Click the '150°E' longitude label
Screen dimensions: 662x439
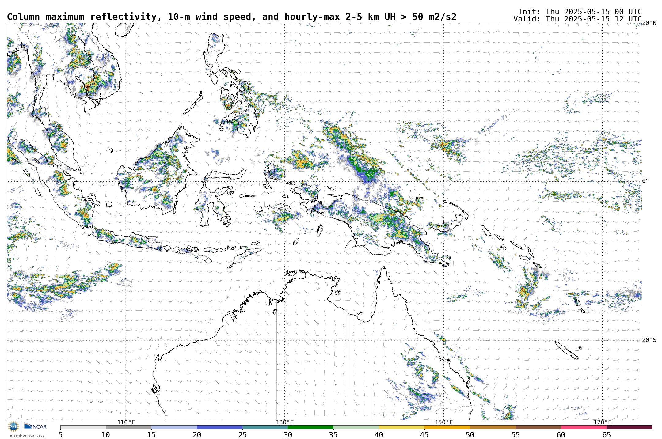point(444,422)
